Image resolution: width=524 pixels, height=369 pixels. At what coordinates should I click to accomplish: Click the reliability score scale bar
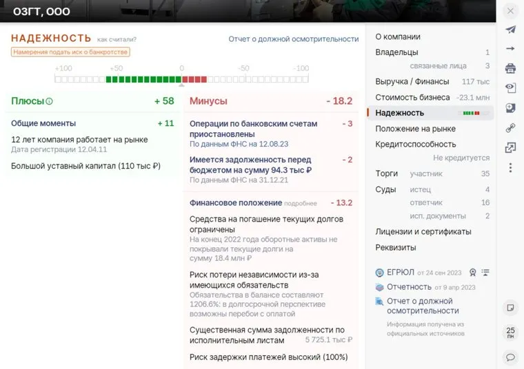pyautogui.click(x=181, y=79)
